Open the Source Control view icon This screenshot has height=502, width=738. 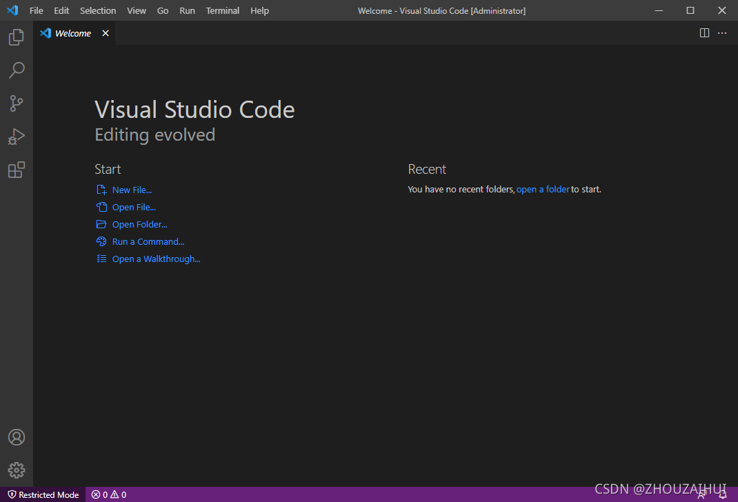[17, 103]
